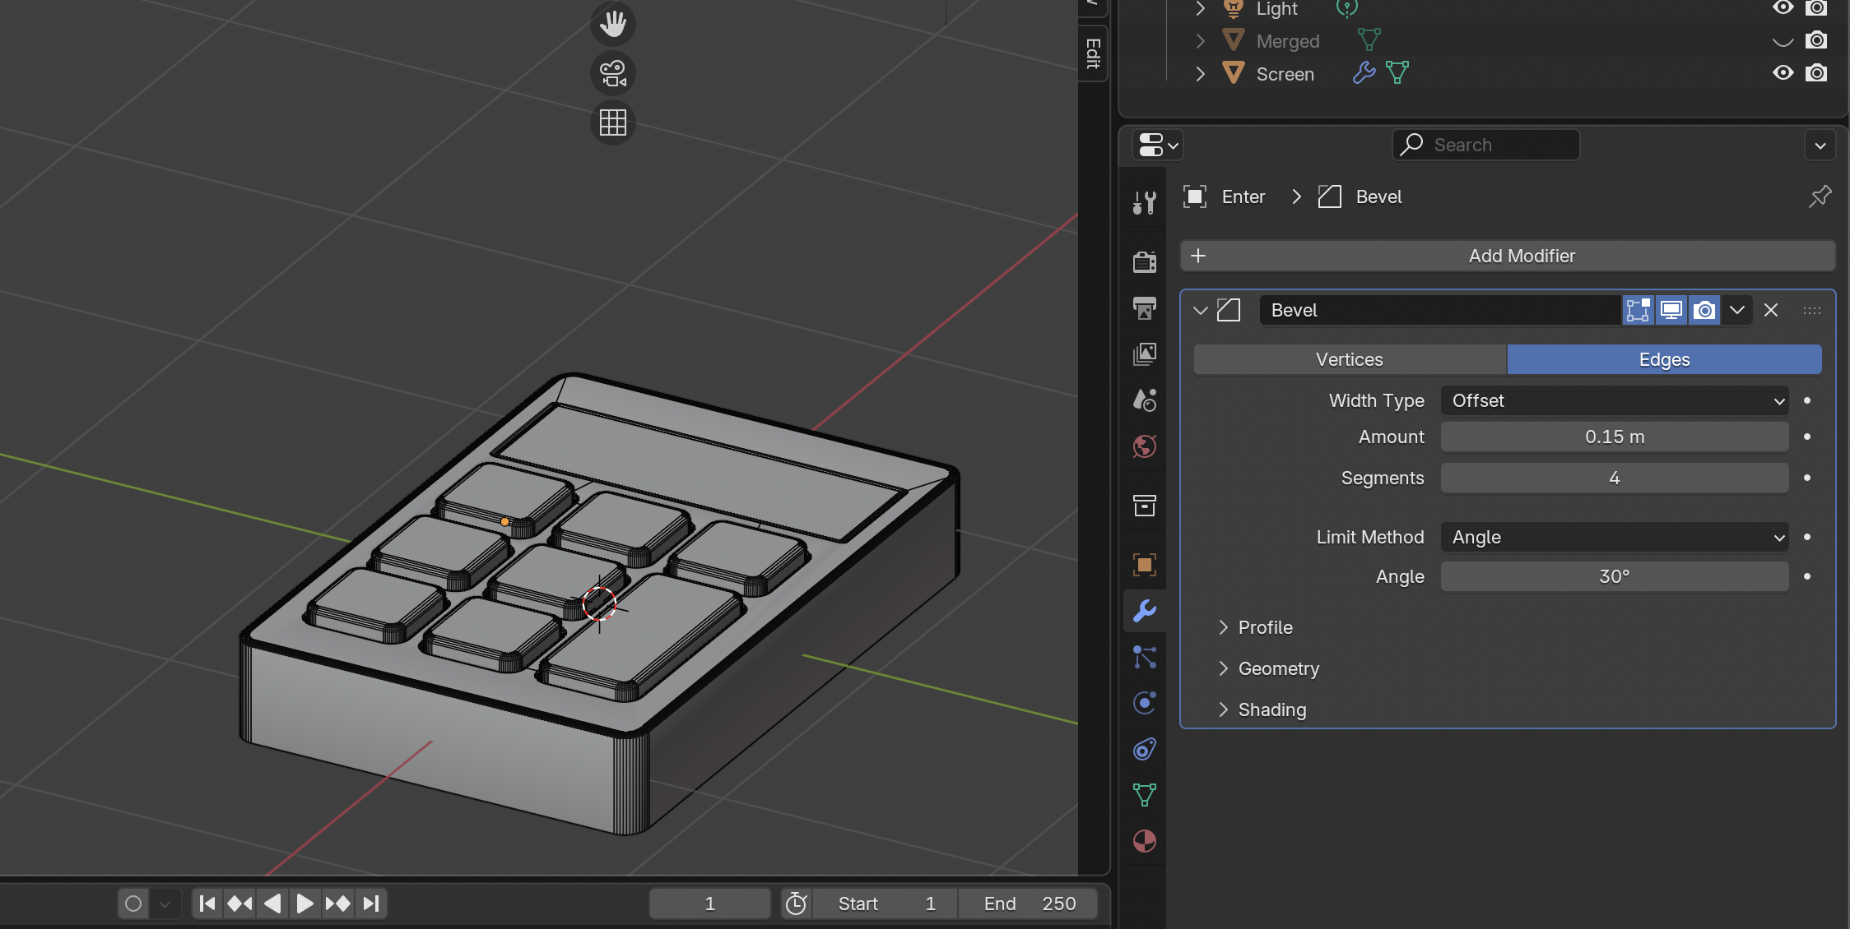This screenshot has width=1850, height=929.
Task: Open the Limit Method Angle dropdown
Action: pos(1614,537)
